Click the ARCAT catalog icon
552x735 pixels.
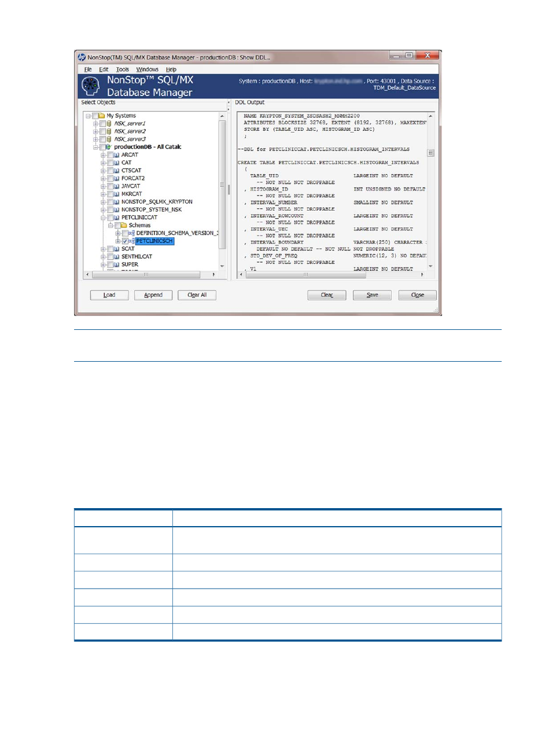[x=116, y=155]
